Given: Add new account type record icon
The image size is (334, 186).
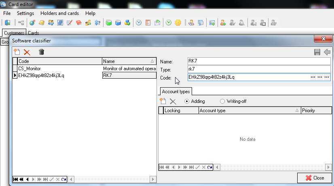Looking at the screenshot, I should point(163,101).
